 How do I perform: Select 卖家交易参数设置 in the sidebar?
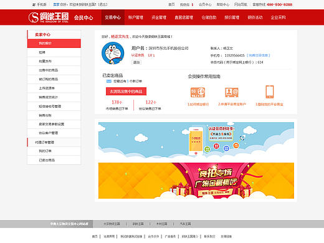point(54,124)
